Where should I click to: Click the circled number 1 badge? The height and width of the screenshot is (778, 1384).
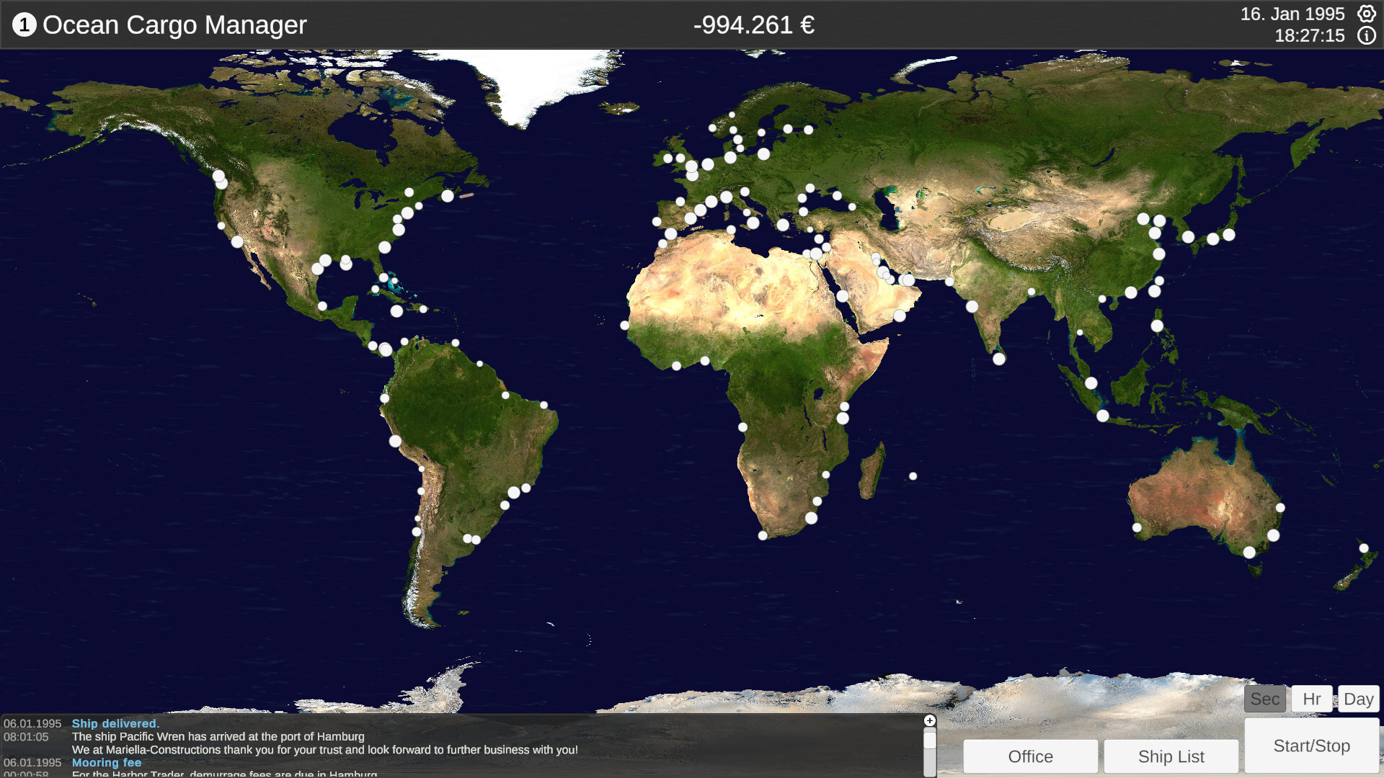coord(24,25)
